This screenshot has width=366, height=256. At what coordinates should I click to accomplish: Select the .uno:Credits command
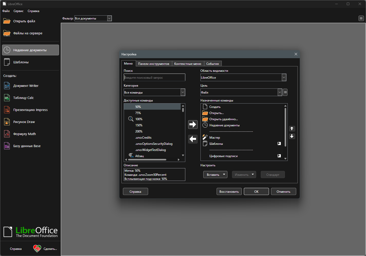152,137
